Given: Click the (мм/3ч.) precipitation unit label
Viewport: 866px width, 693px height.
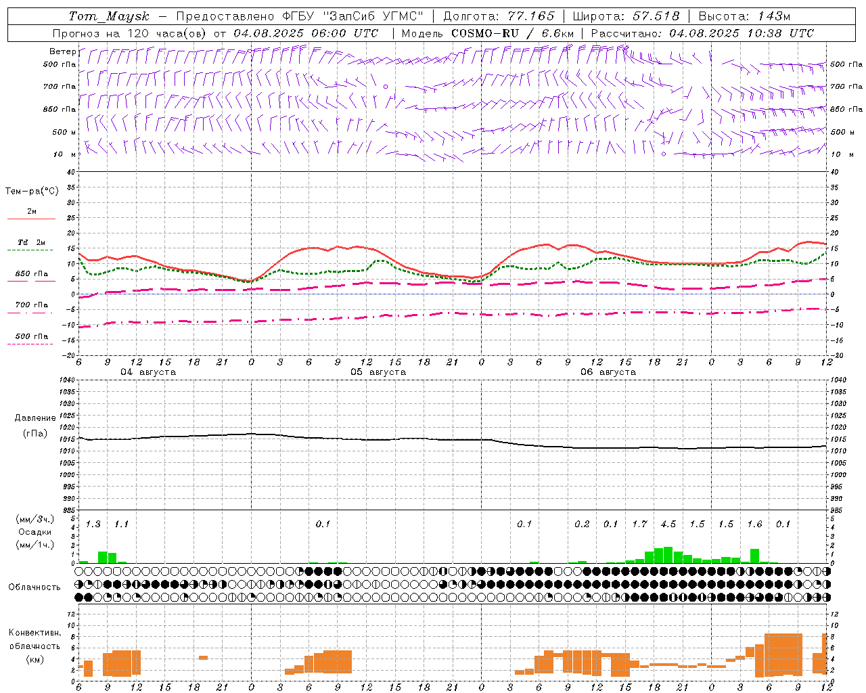Looking at the screenshot, I should pyautogui.click(x=35, y=519).
